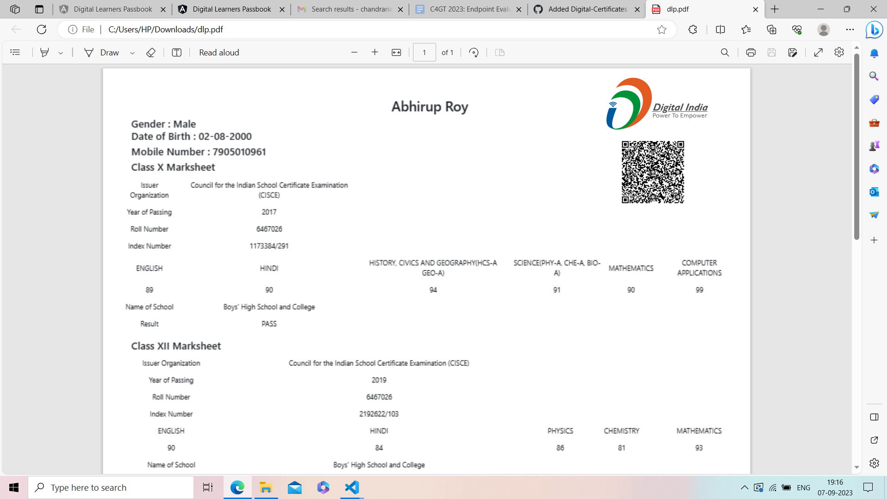Click the Highlight tool icon
The height and width of the screenshot is (499, 887).
[43, 52]
